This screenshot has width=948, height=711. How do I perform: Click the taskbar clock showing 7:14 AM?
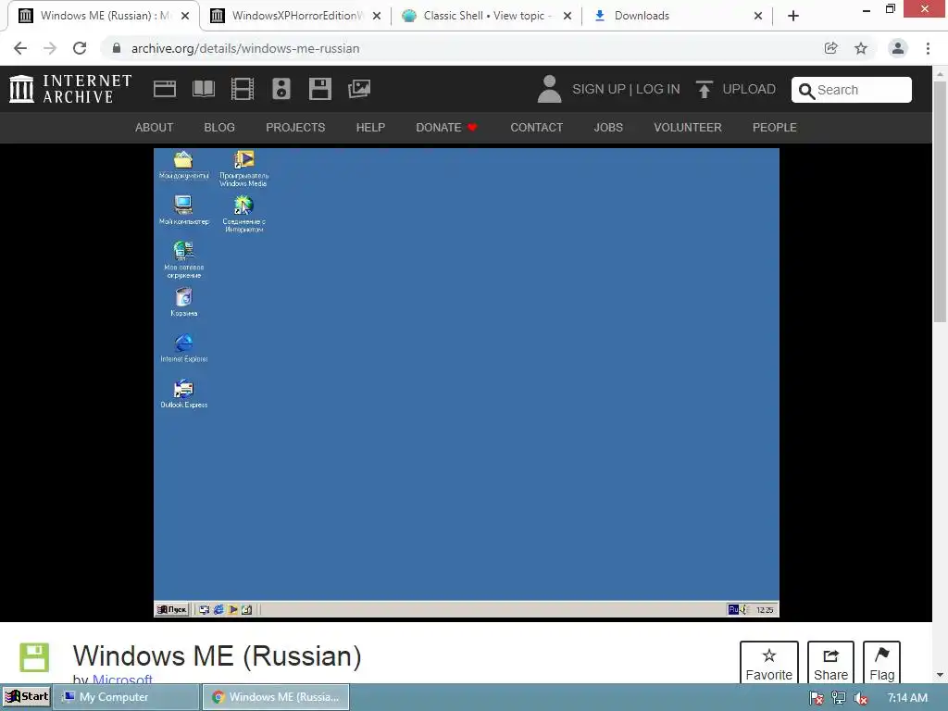tap(907, 698)
